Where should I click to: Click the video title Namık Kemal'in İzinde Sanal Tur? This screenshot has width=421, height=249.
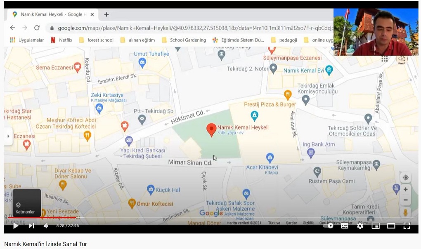coord(46,244)
